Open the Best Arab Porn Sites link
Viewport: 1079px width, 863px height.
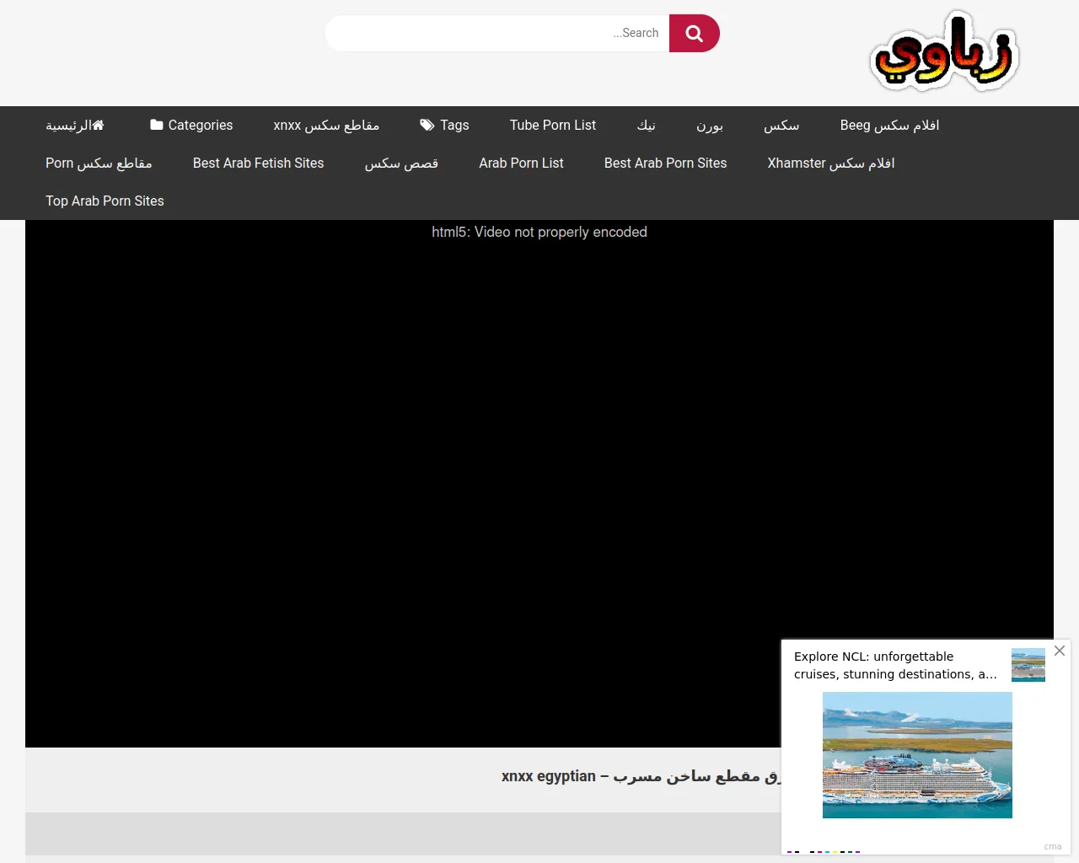coord(665,163)
